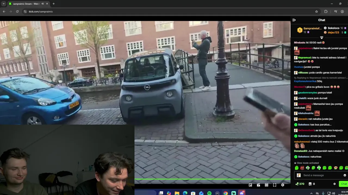Show hidden system tray icons
Viewport: 348px width, 195px height.
pos(311,193)
